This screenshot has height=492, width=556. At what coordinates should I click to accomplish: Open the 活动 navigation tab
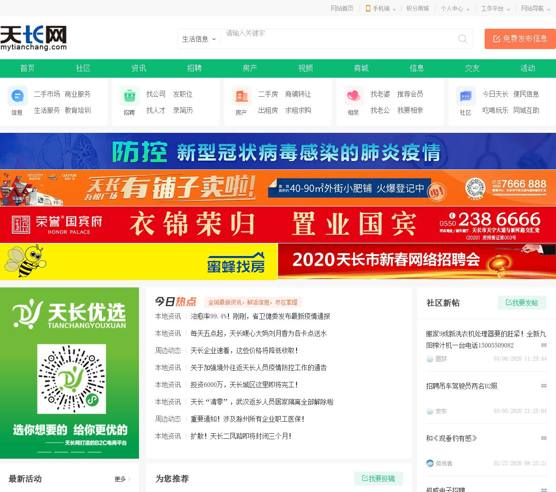528,68
